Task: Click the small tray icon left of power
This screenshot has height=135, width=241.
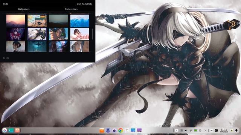Action: 212,130
